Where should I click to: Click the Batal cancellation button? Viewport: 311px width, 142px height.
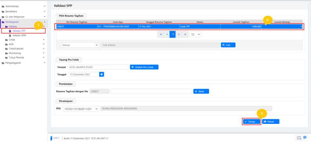(201, 91)
